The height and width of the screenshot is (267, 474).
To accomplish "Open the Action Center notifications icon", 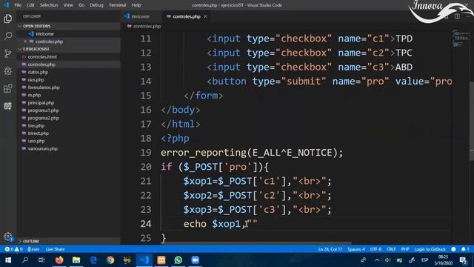I will pyautogui.click(x=463, y=260).
